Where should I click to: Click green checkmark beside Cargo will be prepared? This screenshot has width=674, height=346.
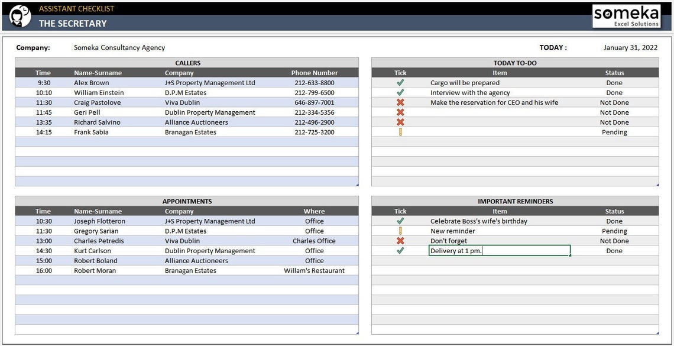400,82
